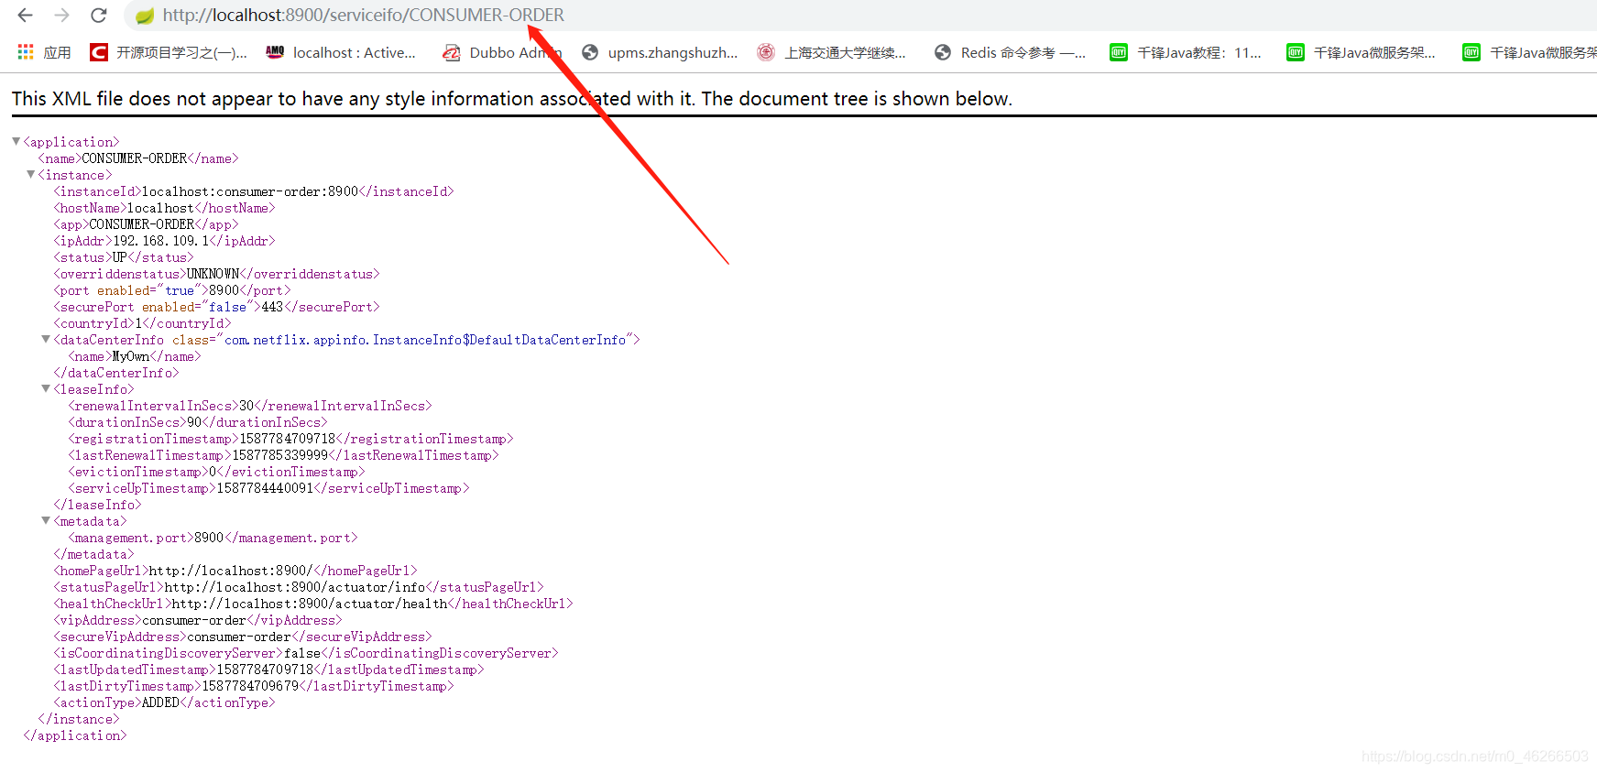
Task: Collapse the dataCenterInfo node
Action: (x=46, y=339)
